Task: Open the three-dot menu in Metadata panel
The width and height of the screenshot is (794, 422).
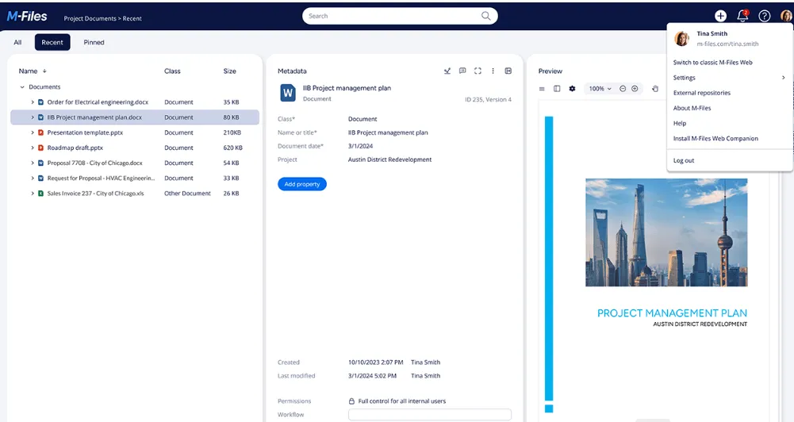Action: (x=493, y=71)
